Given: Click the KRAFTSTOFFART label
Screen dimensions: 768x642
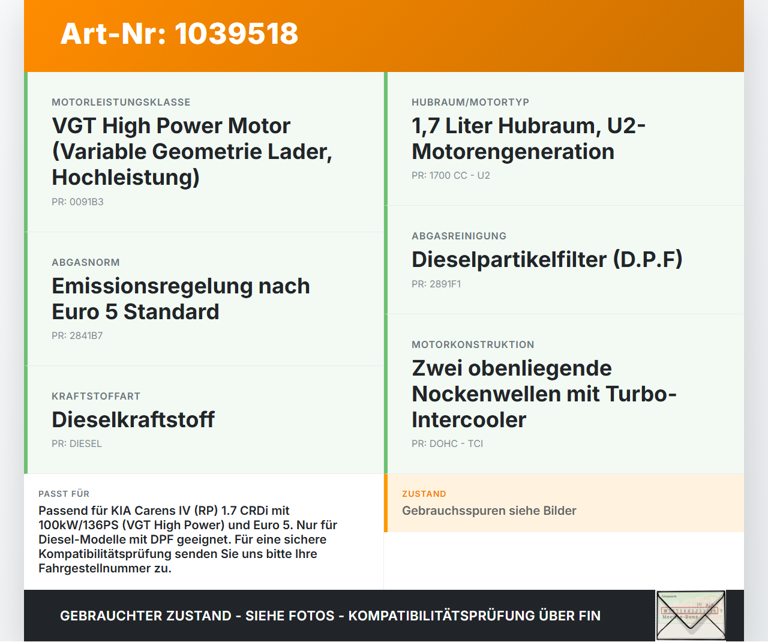Looking at the screenshot, I should point(96,396).
